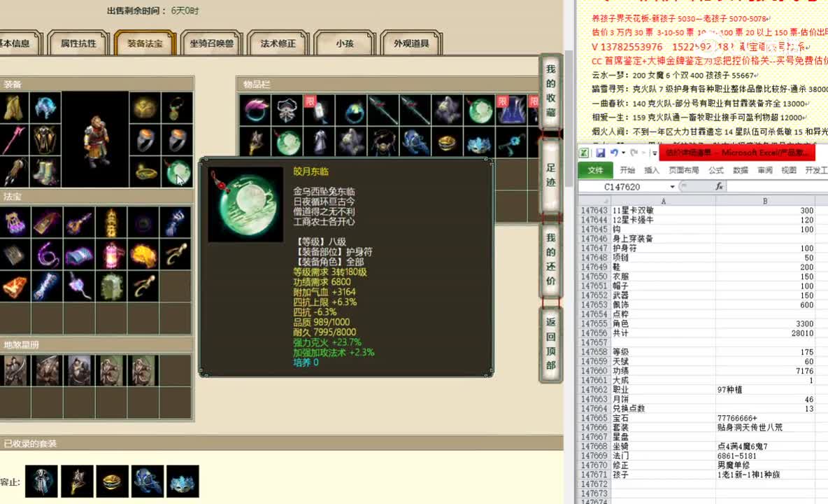
Task: Open the Excel 文件 menu
Action: tap(595, 170)
